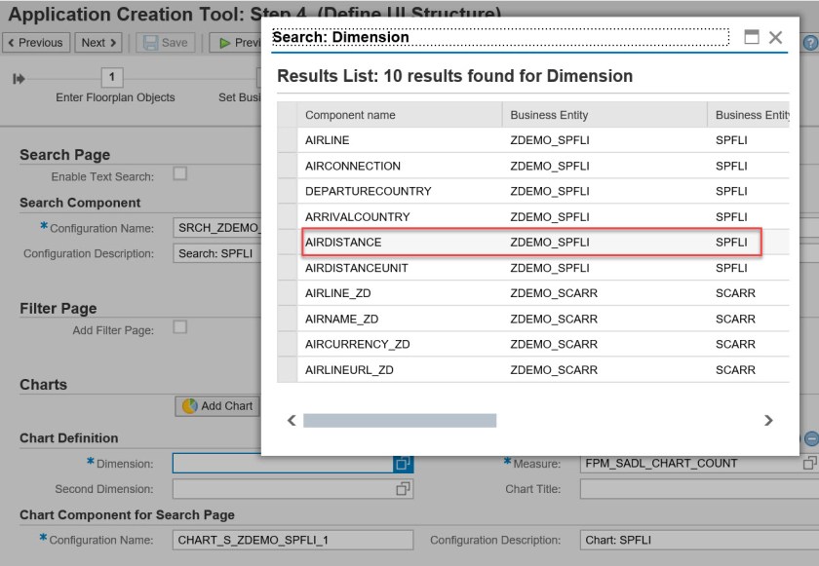Click the roadmap start arrow icon
The width and height of the screenshot is (819, 566).
(19, 78)
